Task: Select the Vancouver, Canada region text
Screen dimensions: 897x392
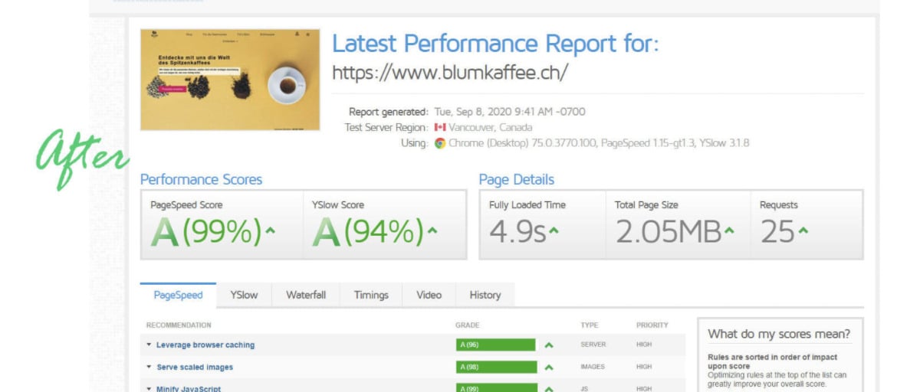Action: (490, 127)
